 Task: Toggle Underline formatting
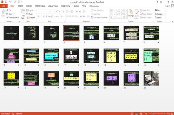pyautogui.click(x=44, y=16)
